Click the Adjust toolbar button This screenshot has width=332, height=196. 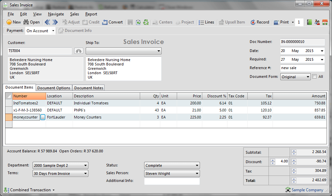[71, 22]
